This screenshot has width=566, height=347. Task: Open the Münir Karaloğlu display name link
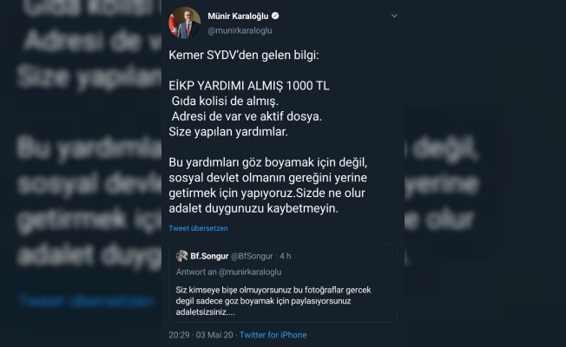(x=238, y=16)
